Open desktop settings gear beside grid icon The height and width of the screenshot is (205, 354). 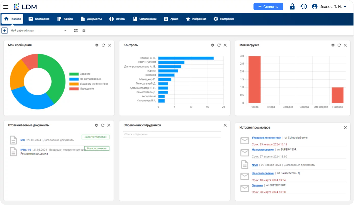click(x=84, y=31)
